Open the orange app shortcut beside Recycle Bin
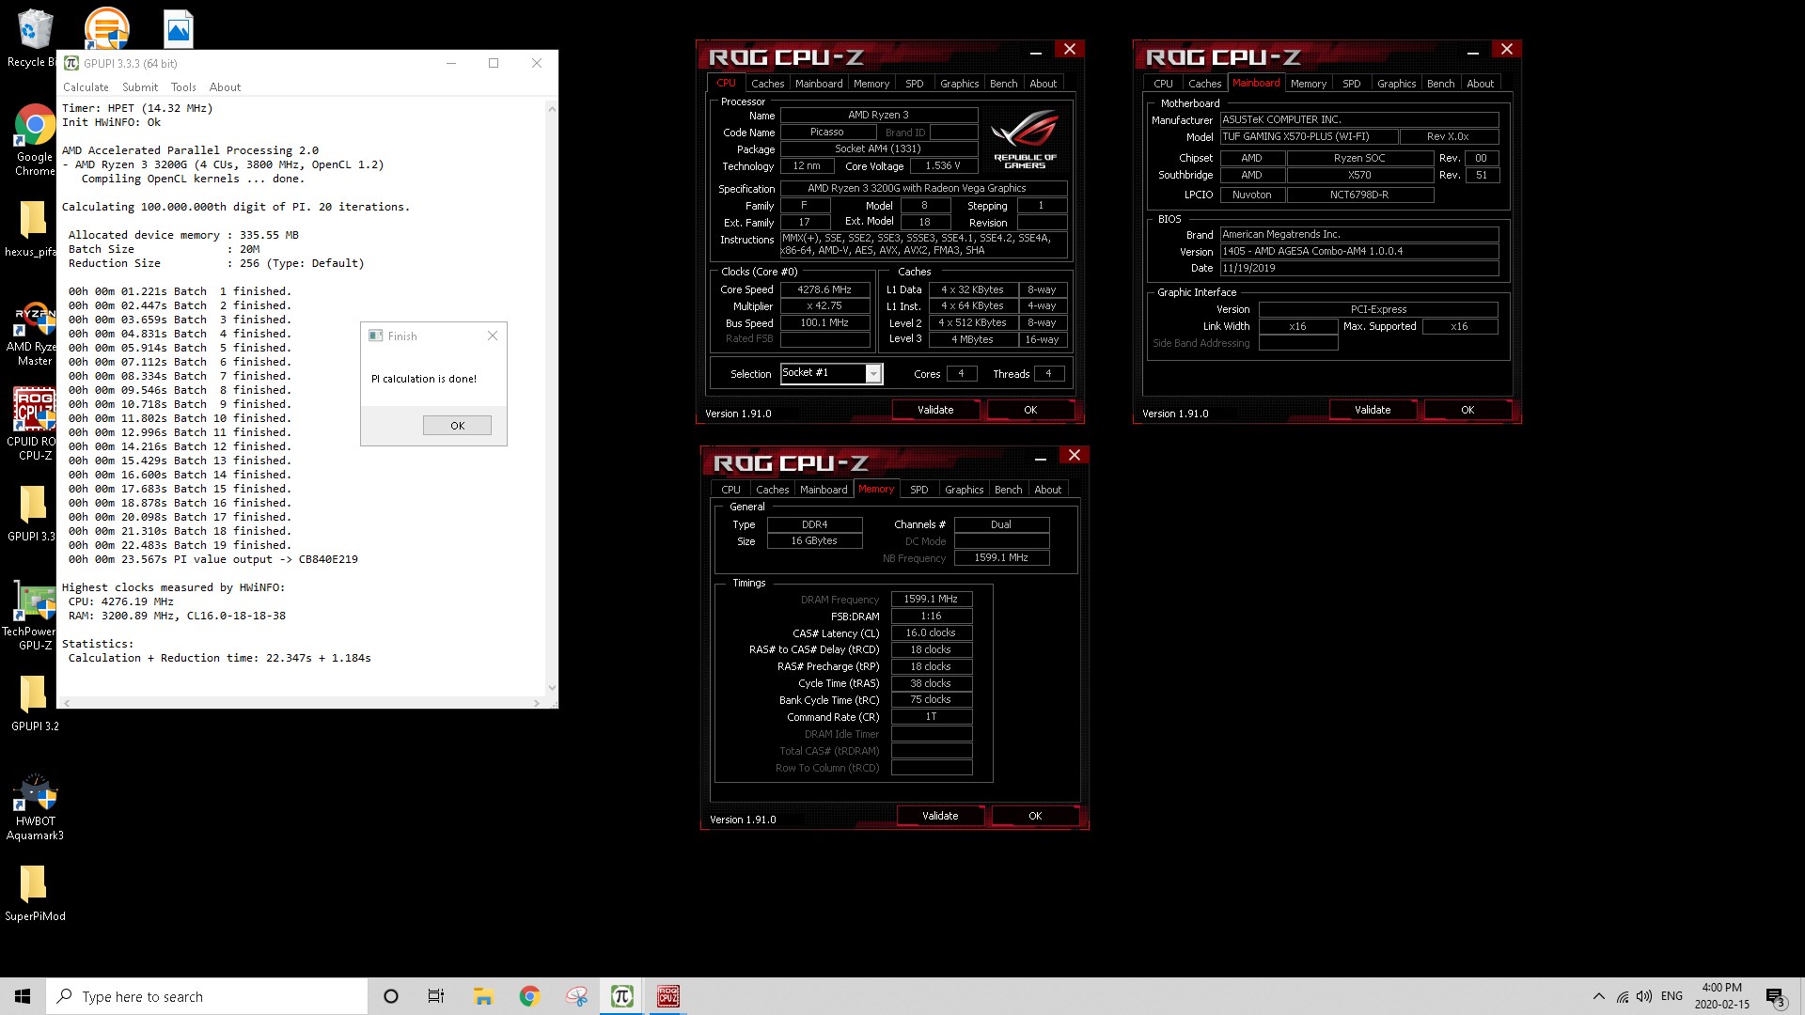This screenshot has height=1015, width=1805. (x=106, y=27)
